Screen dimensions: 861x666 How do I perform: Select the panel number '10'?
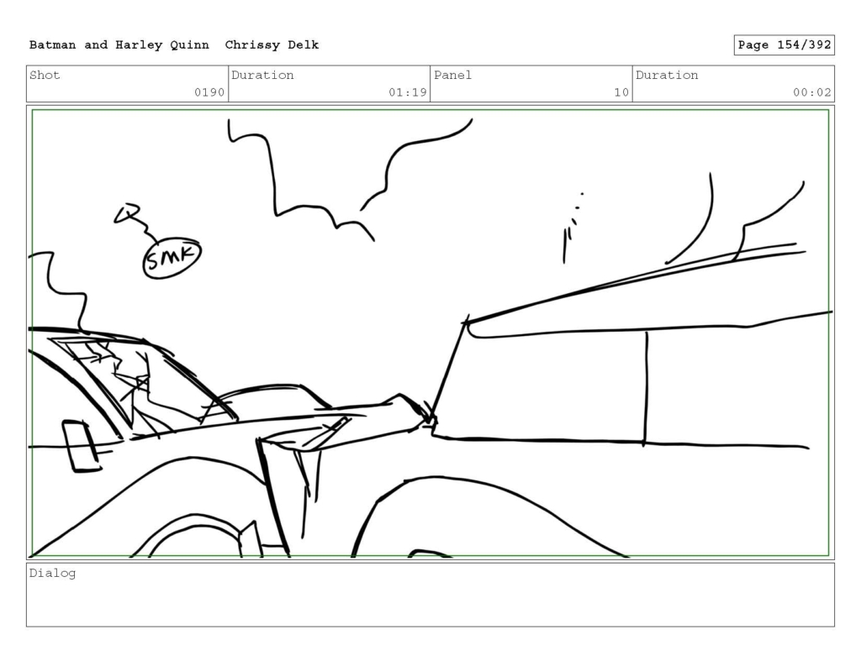point(621,92)
